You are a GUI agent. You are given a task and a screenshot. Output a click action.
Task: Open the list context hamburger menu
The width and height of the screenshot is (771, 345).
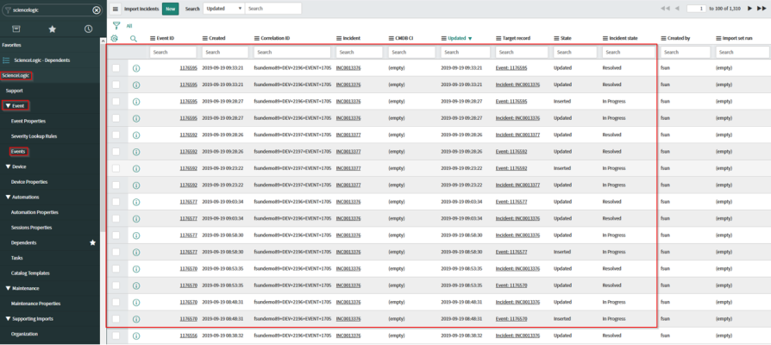click(x=116, y=9)
